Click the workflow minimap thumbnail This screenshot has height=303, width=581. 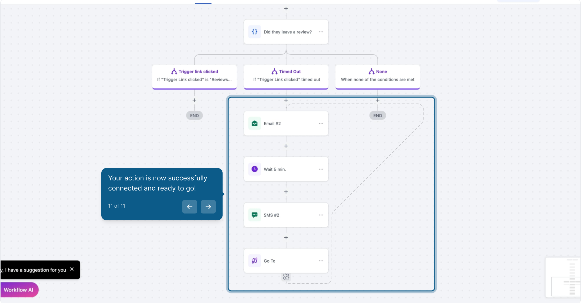click(x=563, y=277)
